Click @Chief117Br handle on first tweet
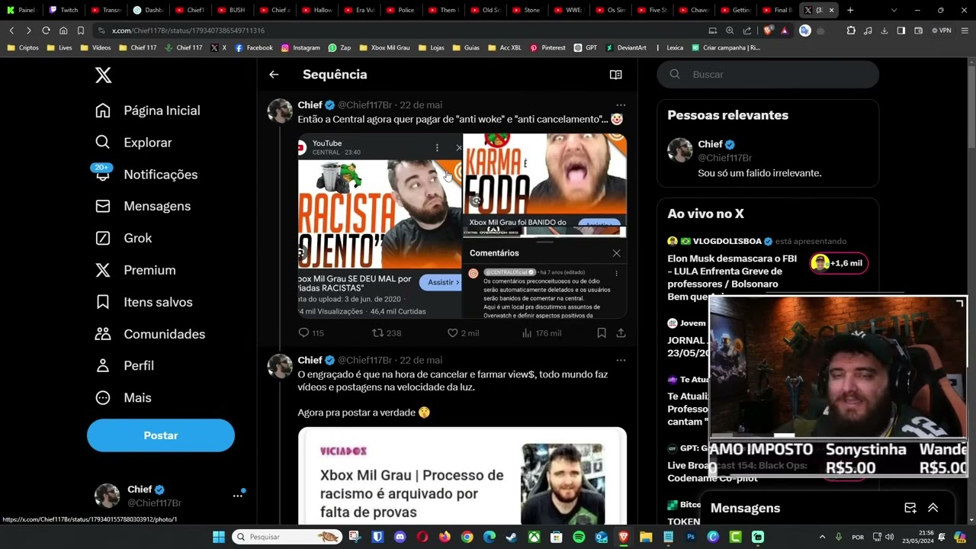This screenshot has width=976, height=549. point(364,105)
